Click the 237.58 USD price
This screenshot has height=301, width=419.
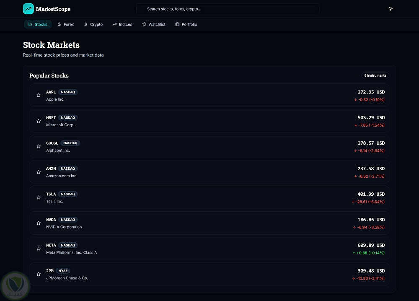(371, 169)
